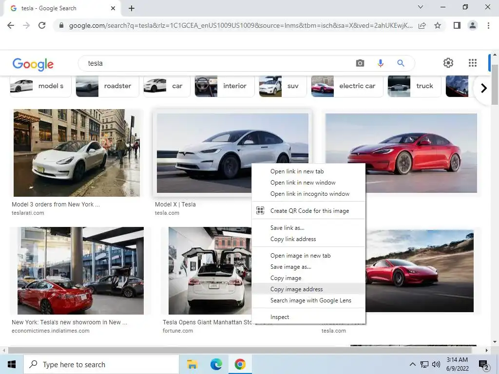The image size is (499, 374).
Task: Reload the page
Action: (42, 25)
